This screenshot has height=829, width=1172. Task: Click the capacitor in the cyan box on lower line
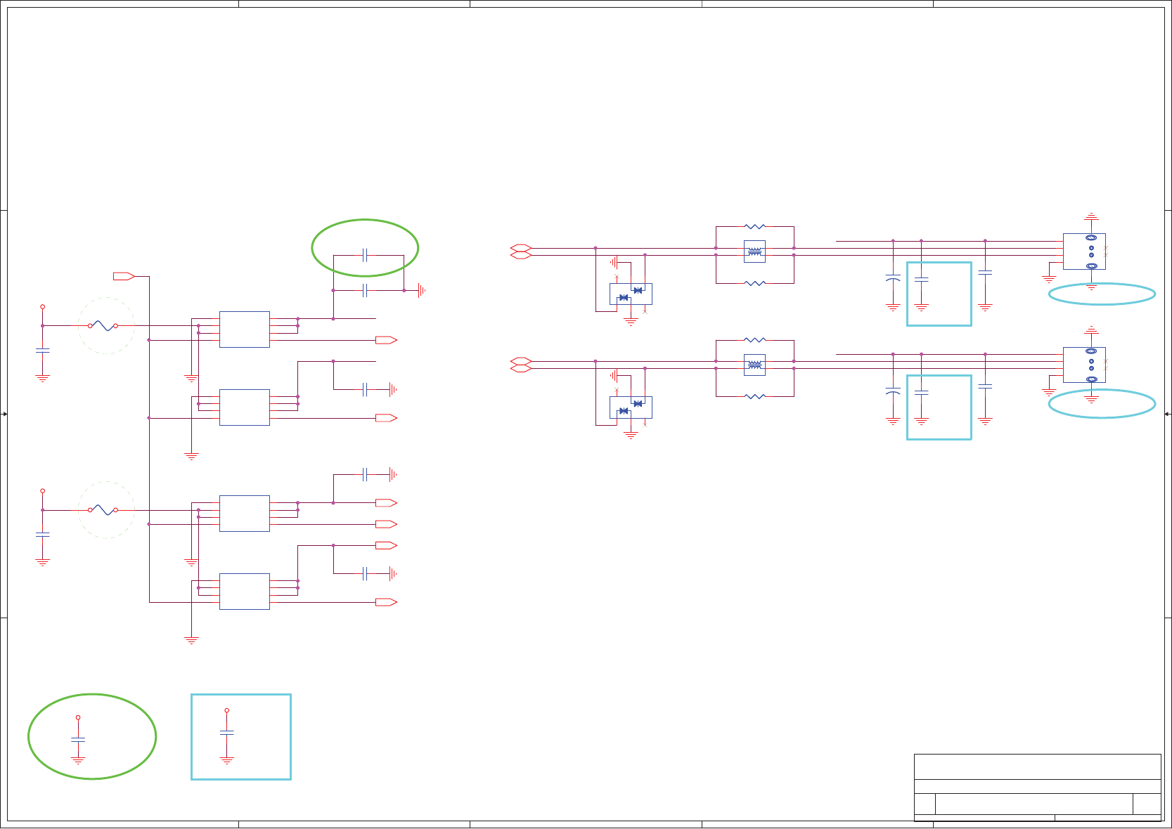[x=921, y=393]
